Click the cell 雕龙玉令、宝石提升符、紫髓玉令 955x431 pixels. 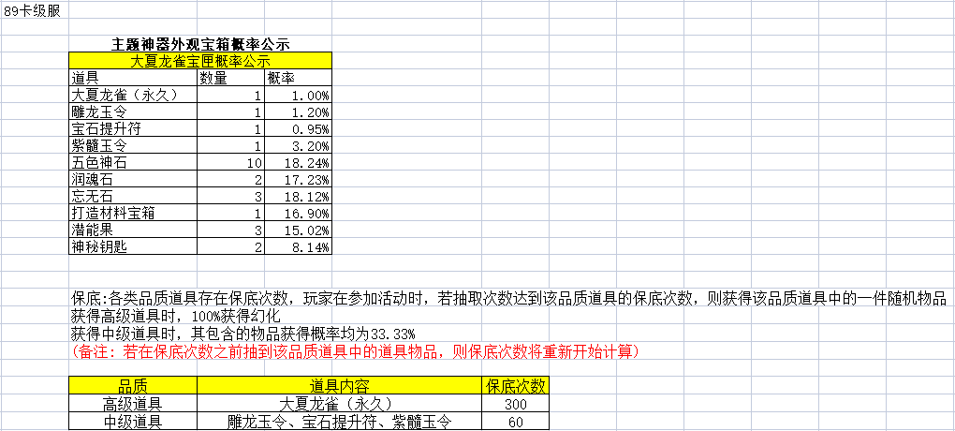coord(339,422)
